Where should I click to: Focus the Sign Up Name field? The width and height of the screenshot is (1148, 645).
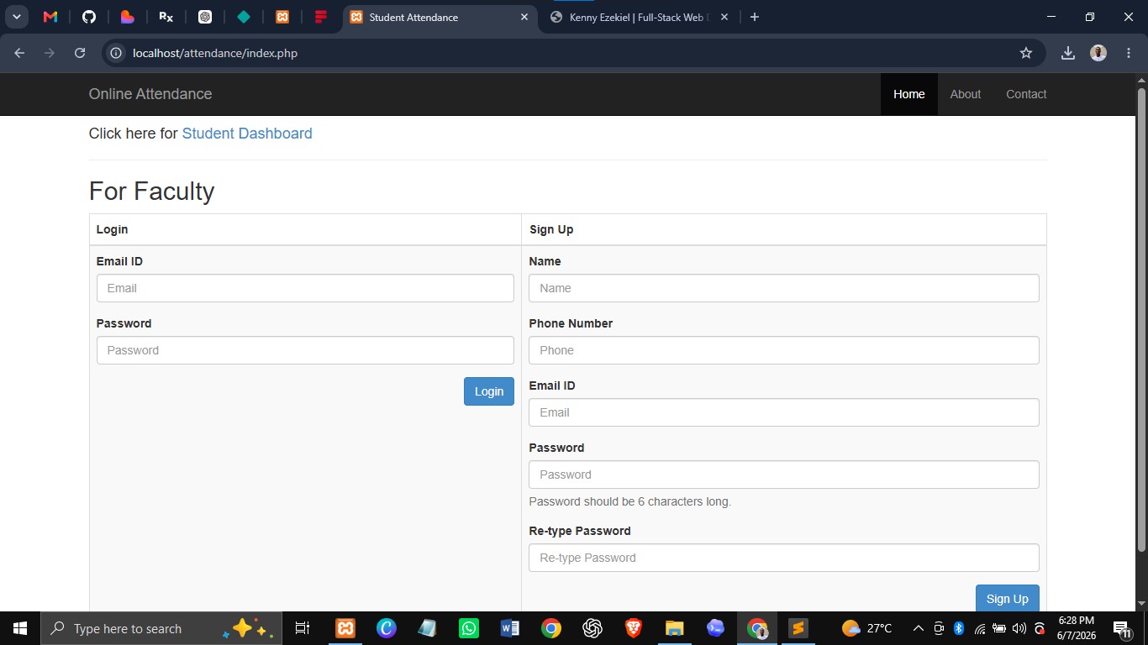784,288
